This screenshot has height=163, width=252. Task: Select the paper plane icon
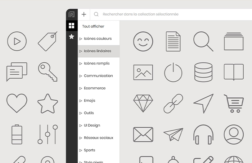173,135
